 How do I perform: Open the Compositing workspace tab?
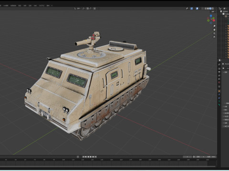(x=35, y=6)
